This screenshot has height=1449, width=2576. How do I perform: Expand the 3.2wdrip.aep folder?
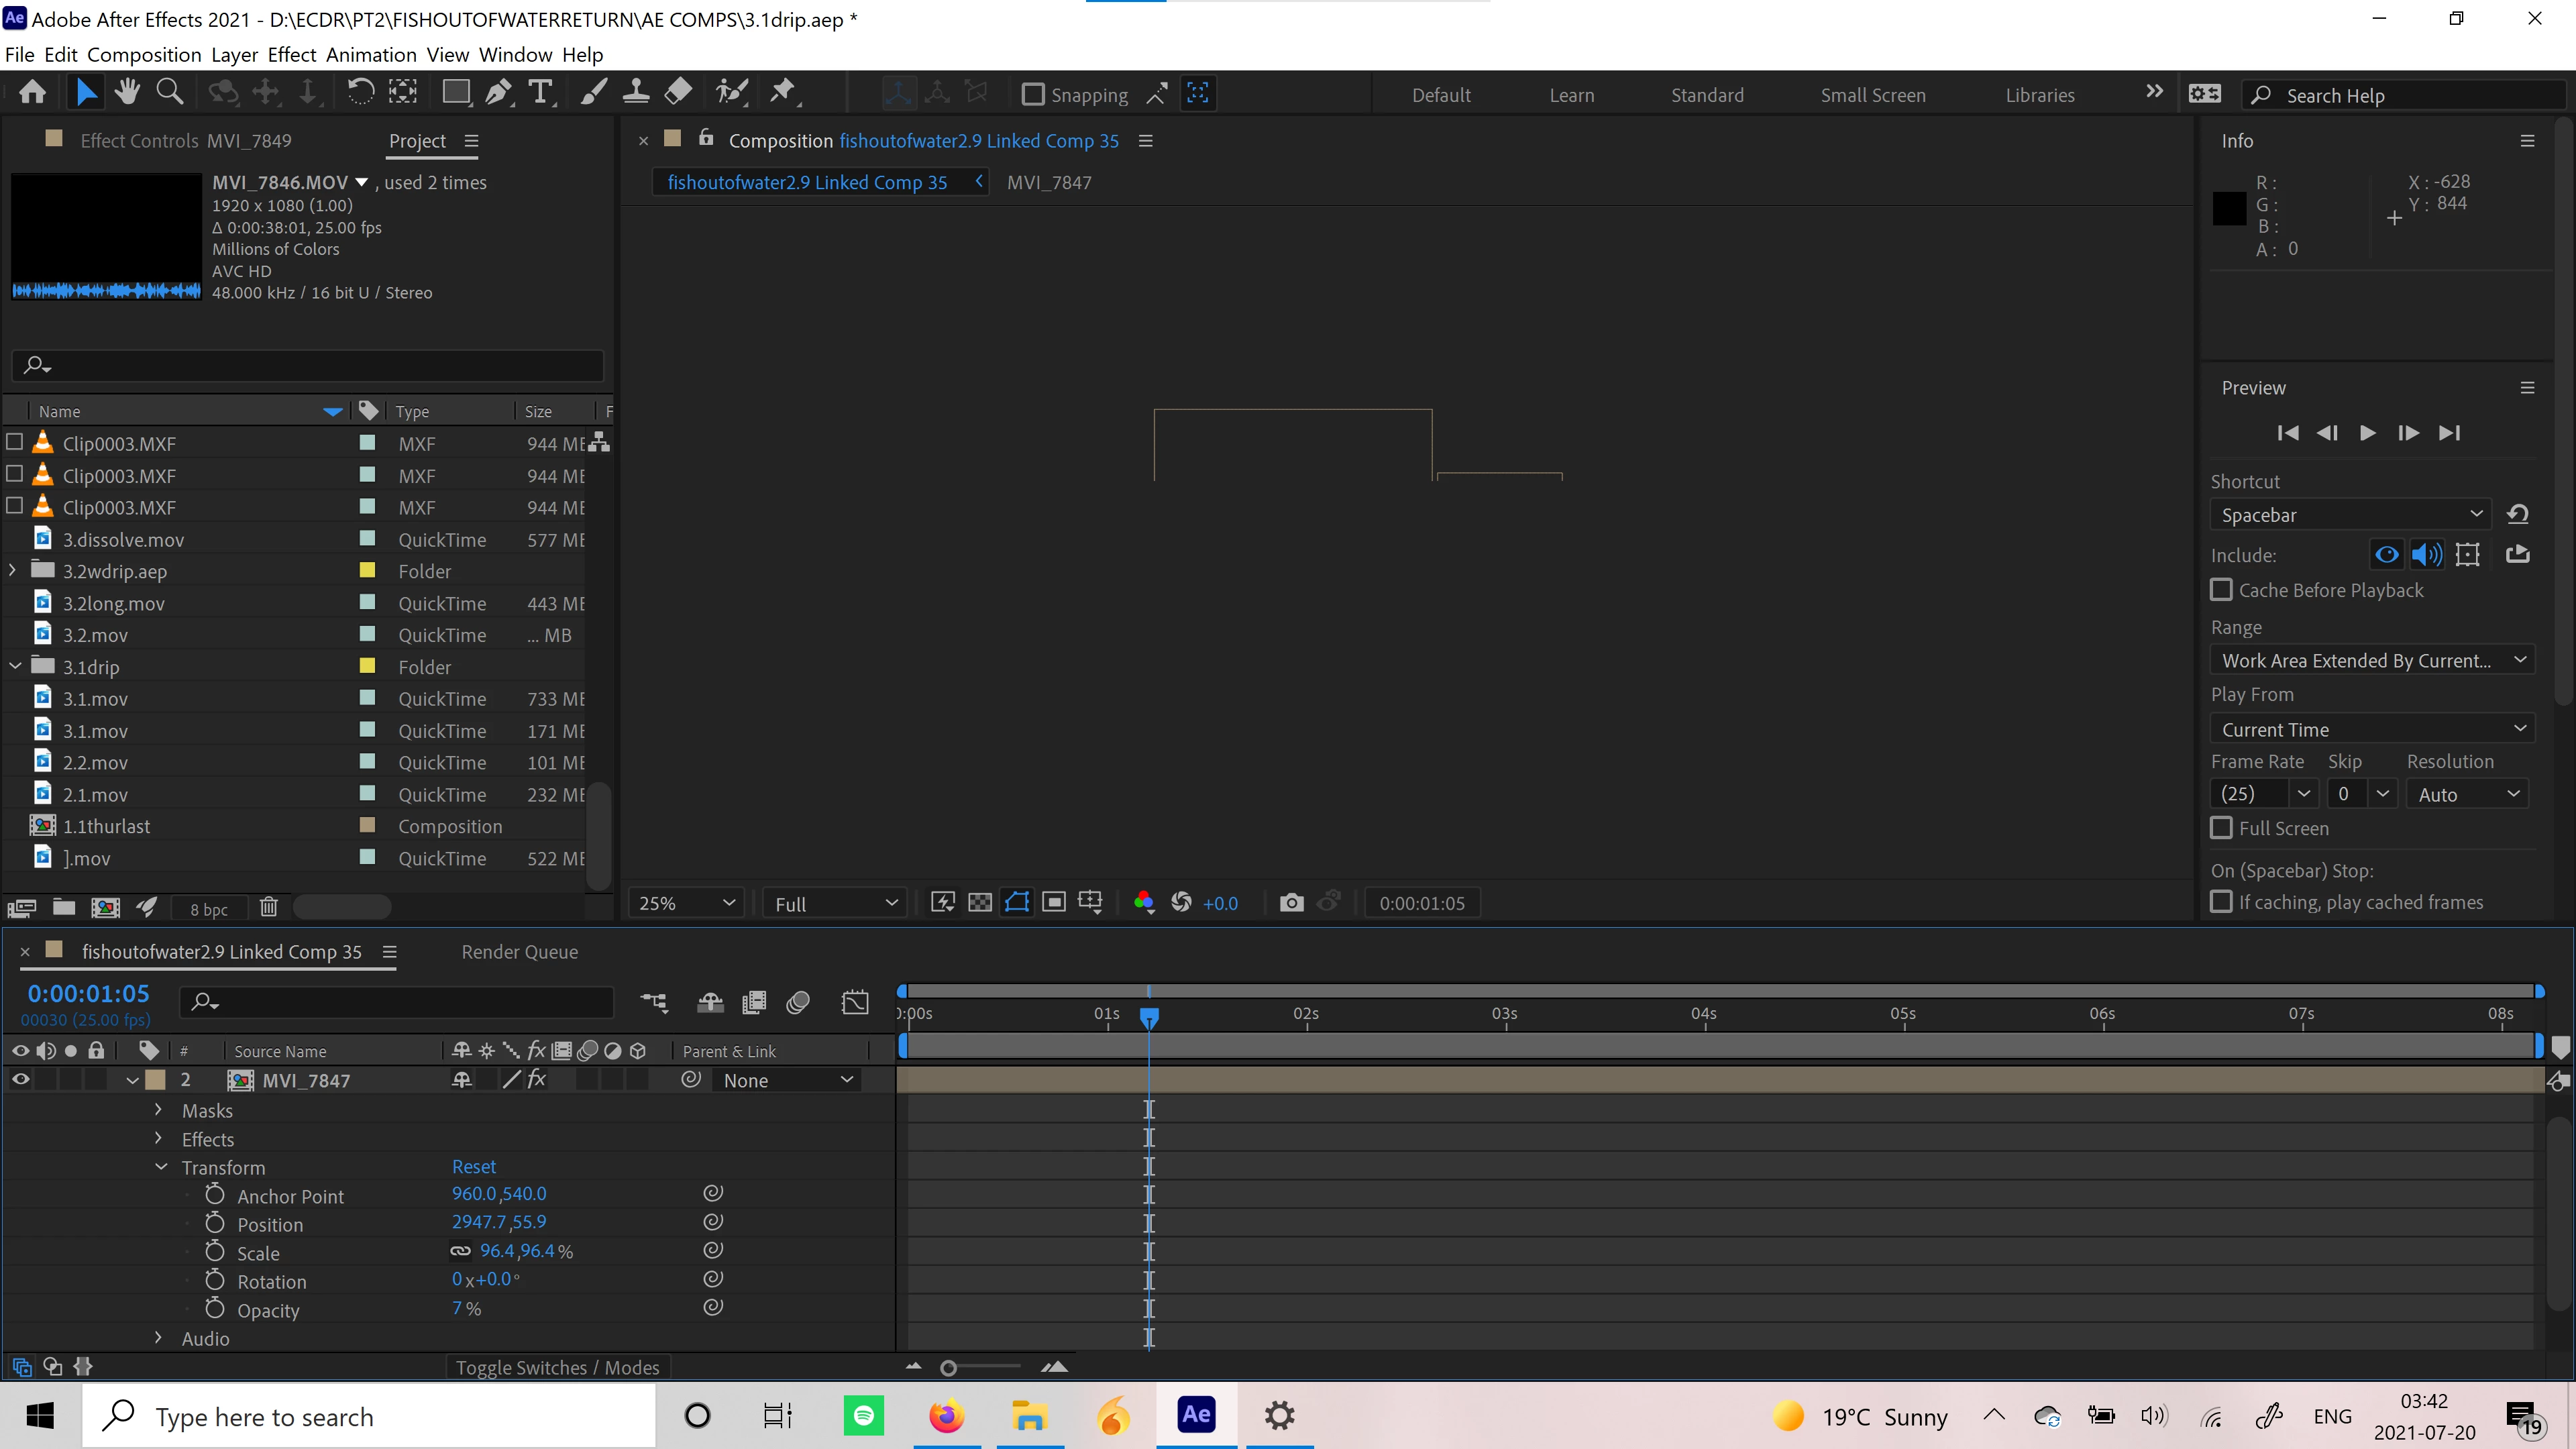pos(12,571)
